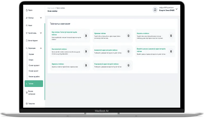The width and height of the screenshot is (204, 119).
Task: Click file icon on Орлогын тайлан card
Action: (128, 36)
